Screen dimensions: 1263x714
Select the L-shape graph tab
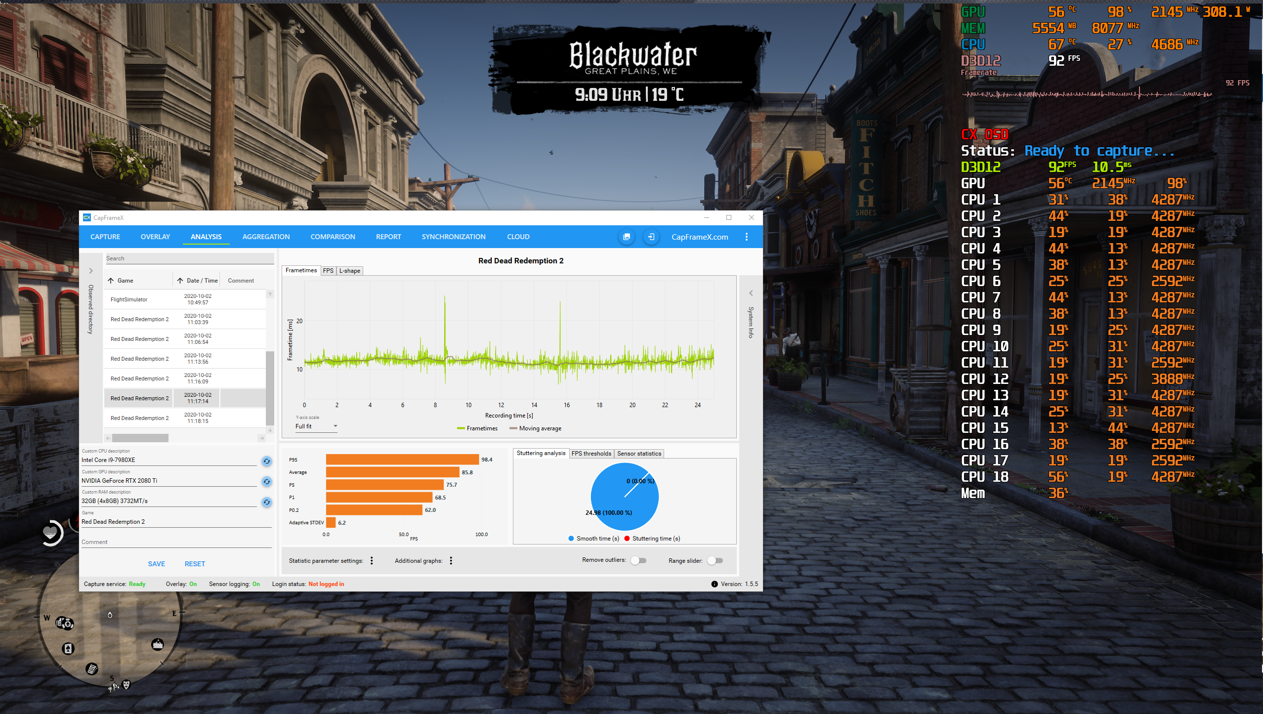click(x=349, y=271)
